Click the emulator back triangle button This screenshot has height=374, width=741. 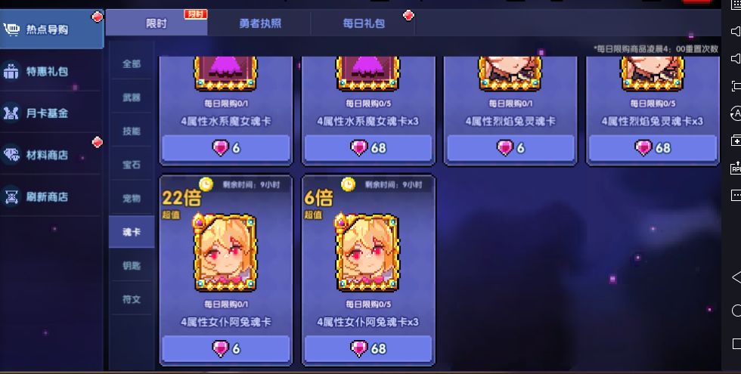coord(735,277)
